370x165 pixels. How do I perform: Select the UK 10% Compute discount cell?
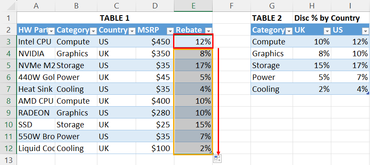(312, 41)
